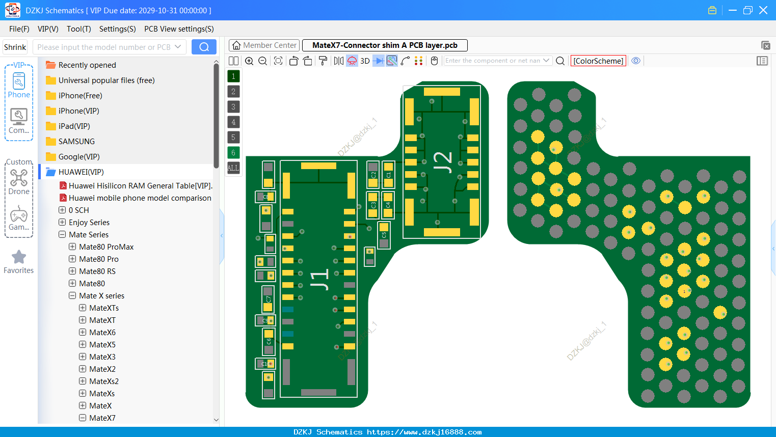
Task: Click the Shrink button
Action: pos(15,47)
